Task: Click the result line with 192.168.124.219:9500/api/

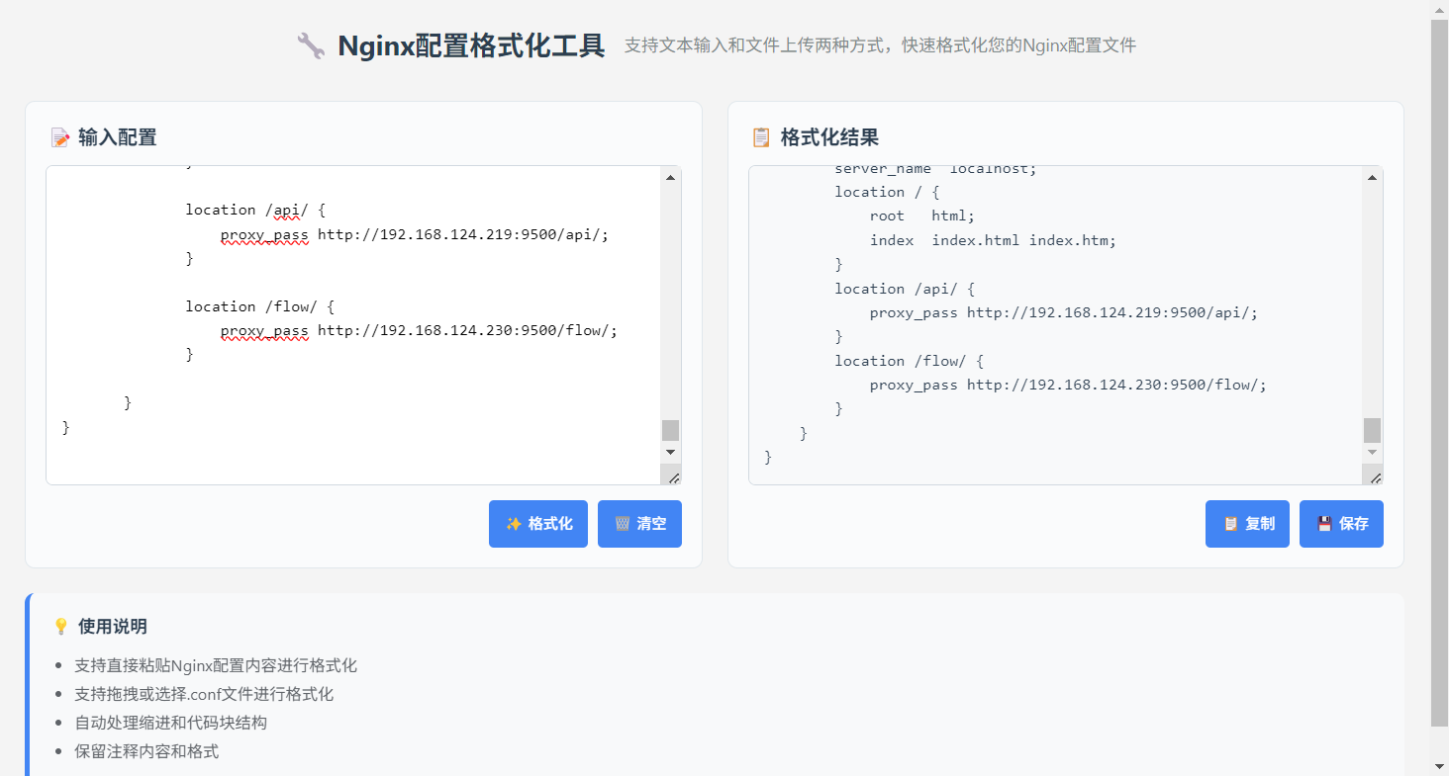Action: (1064, 312)
